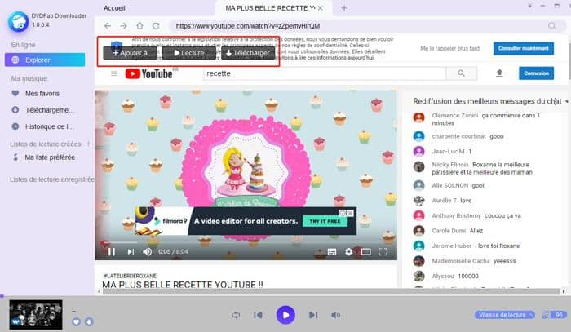Download current track from bottom bar
The height and width of the screenshot is (332, 571).
click(x=89, y=322)
